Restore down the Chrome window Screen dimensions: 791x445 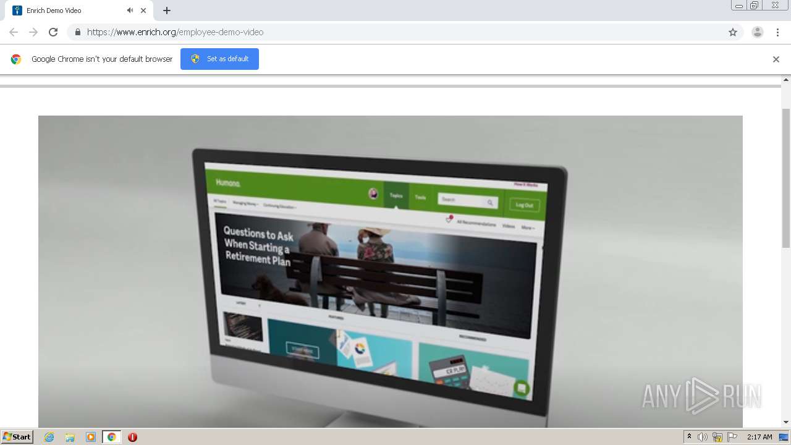tap(755, 6)
